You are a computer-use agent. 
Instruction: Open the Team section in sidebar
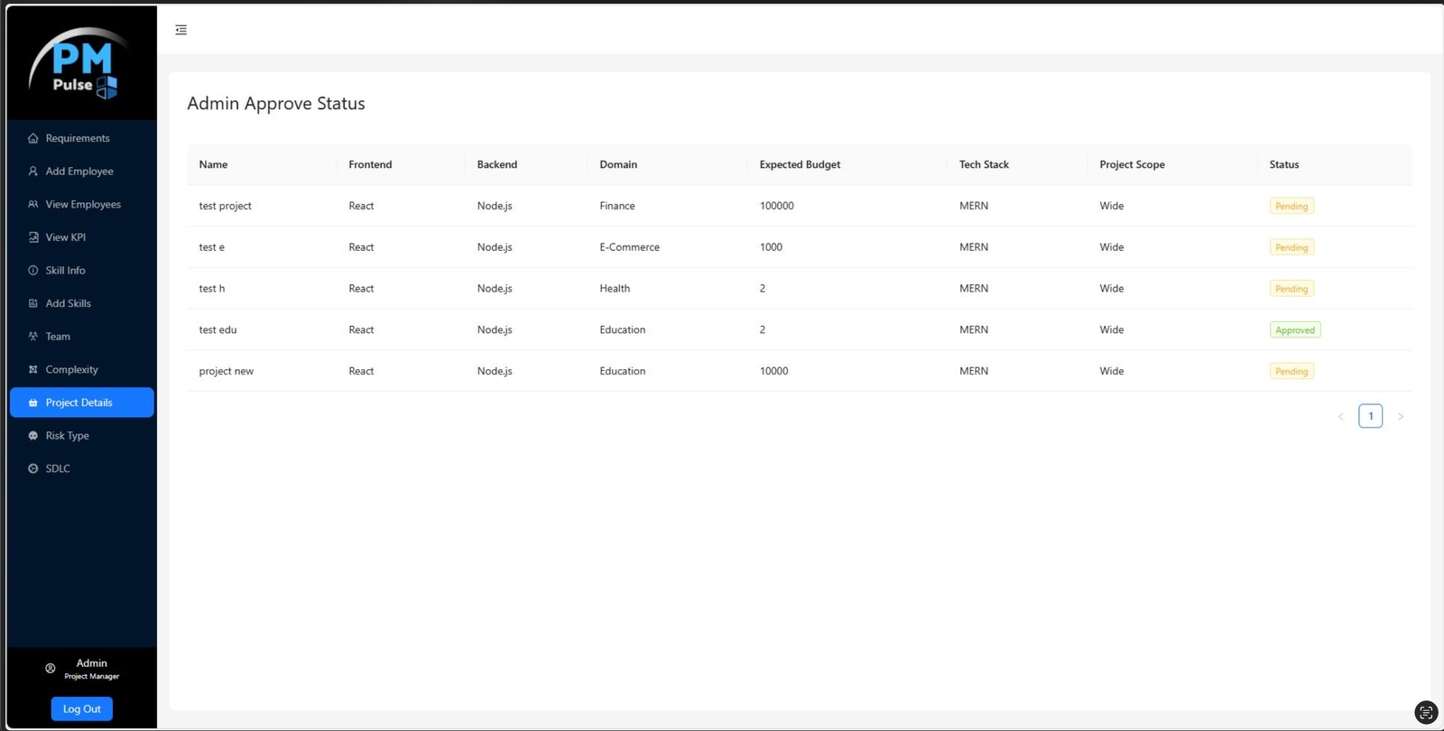pyautogui.click(x=58, y=337)
